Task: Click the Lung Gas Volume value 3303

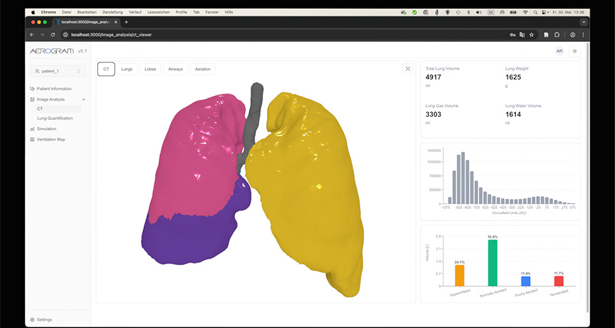Action: (434, 114)
